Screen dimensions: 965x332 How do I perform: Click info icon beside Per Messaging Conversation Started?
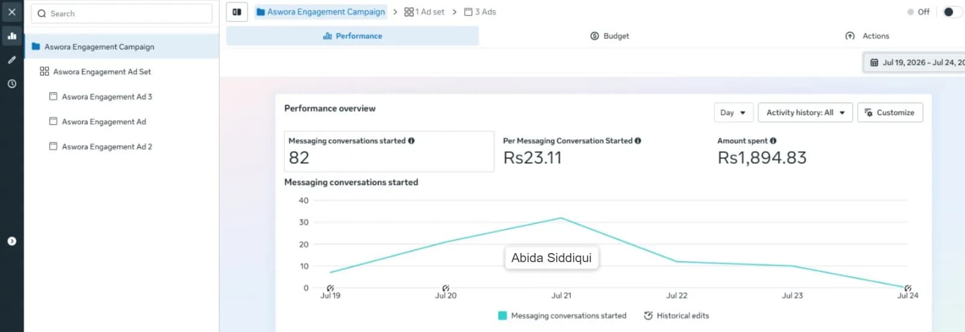pyautogui.click(x=638, y=141)
